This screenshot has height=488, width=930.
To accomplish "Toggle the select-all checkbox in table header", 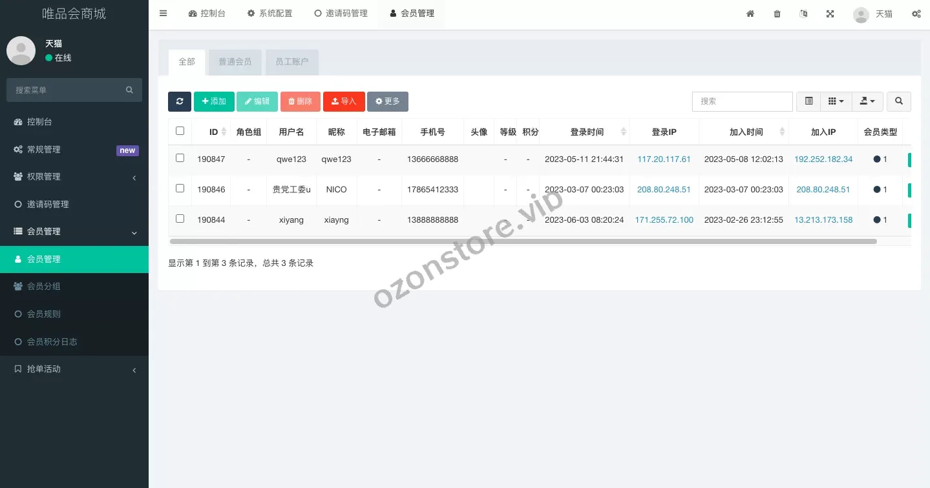I will coord(180,131).
